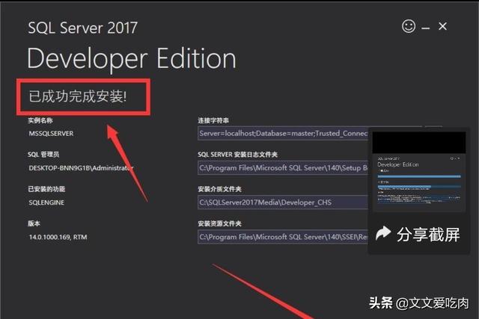This screenshot has height=319, width=479.
Task: Click the 连接字符串 label
Action: (213, 120)
